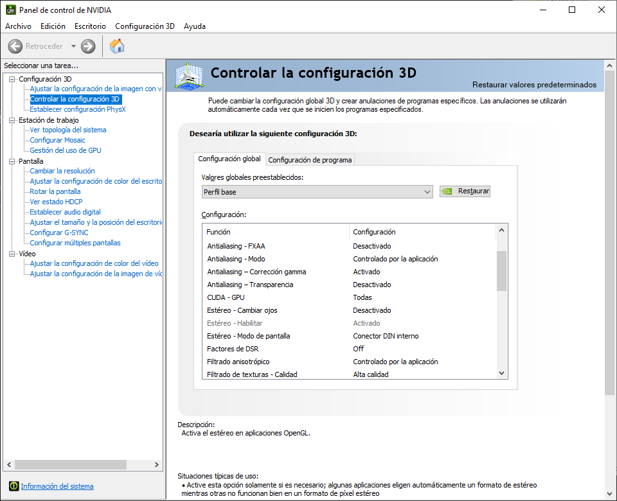Open the Escritorio menu

click(x=90, y=26)
